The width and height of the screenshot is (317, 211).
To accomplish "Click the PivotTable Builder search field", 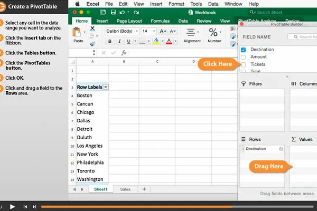I will (x=302, y=37).
